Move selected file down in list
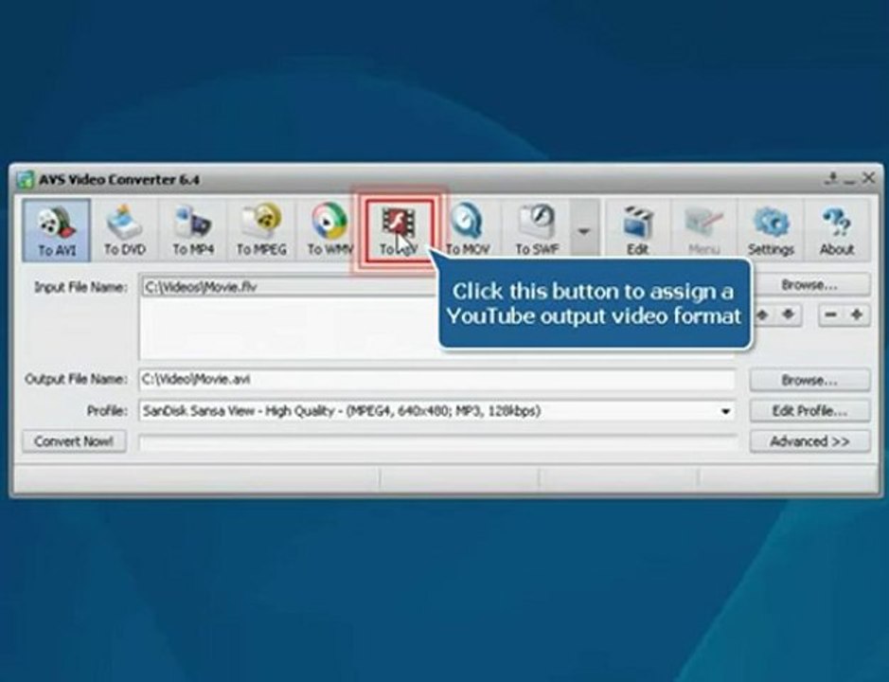Image resolution: width=889 pixels, height=682 pixels. (789, 314)
